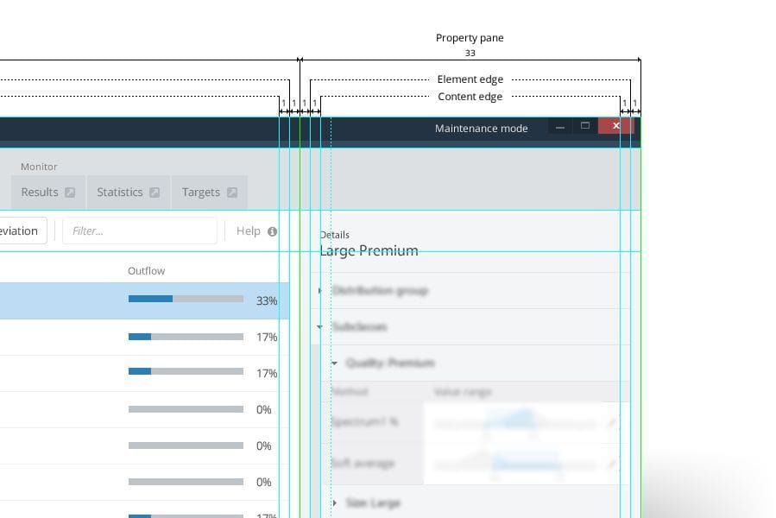Click the info icon next to Help
Screen dimensions: 776x518
tap(274, 231)
